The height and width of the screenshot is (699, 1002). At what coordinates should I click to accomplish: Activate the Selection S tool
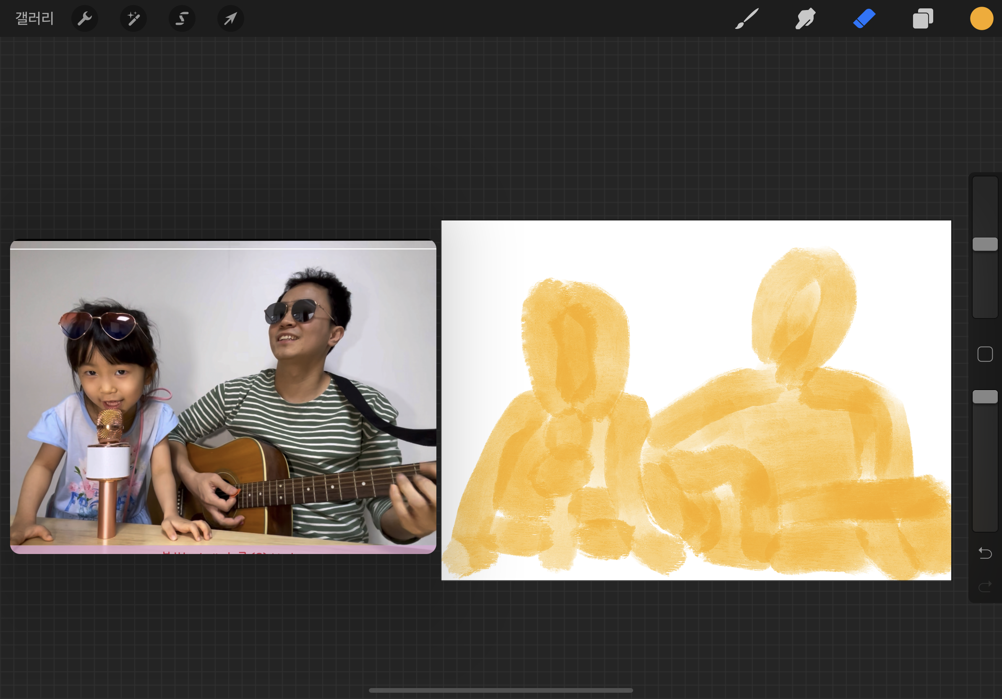point(182,19)
